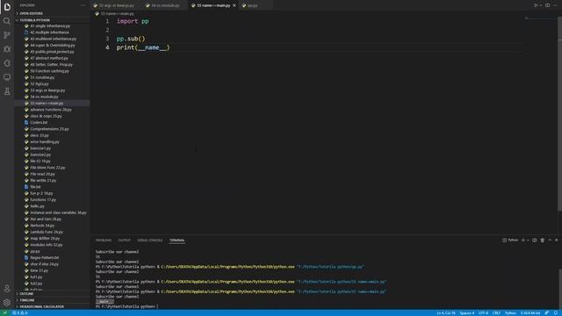562x316 pixels.
Task: Click the breadcrumb 55 name==main.py
Action: click(115, 14)
